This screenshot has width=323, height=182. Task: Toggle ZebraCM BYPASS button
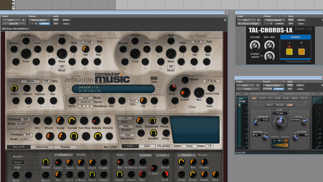(66, 20)
